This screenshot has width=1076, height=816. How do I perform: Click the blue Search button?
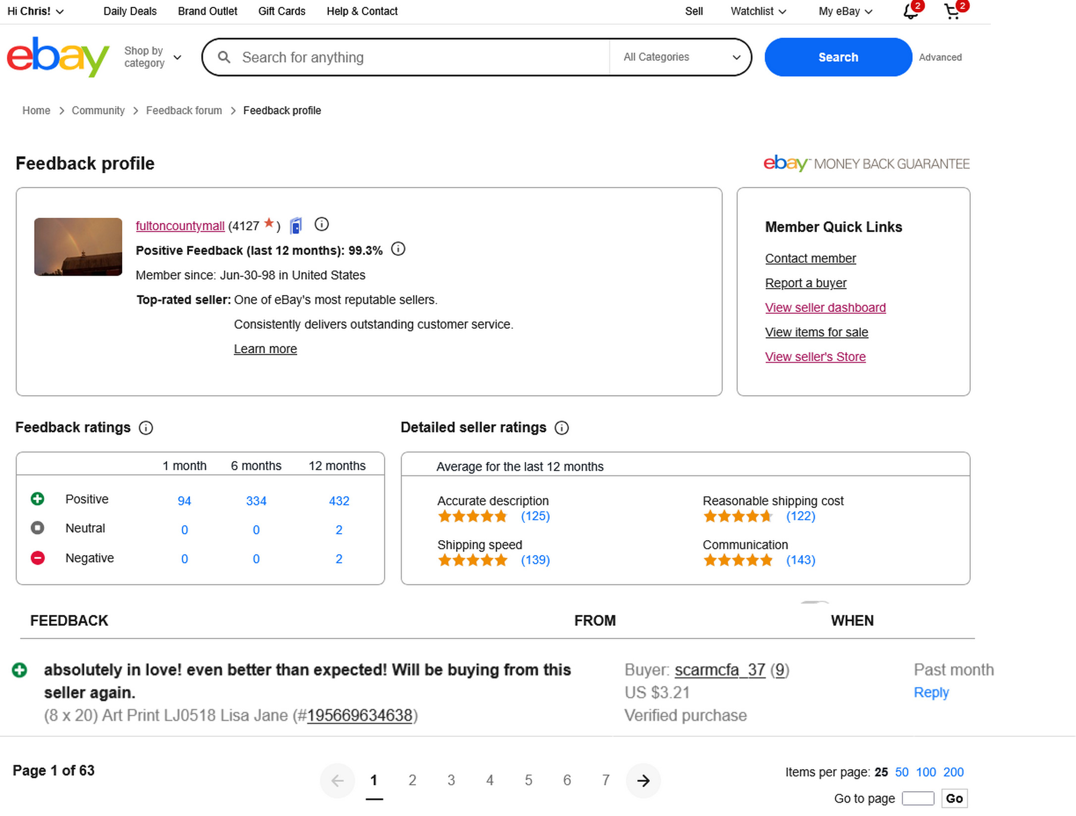(838, 57)
